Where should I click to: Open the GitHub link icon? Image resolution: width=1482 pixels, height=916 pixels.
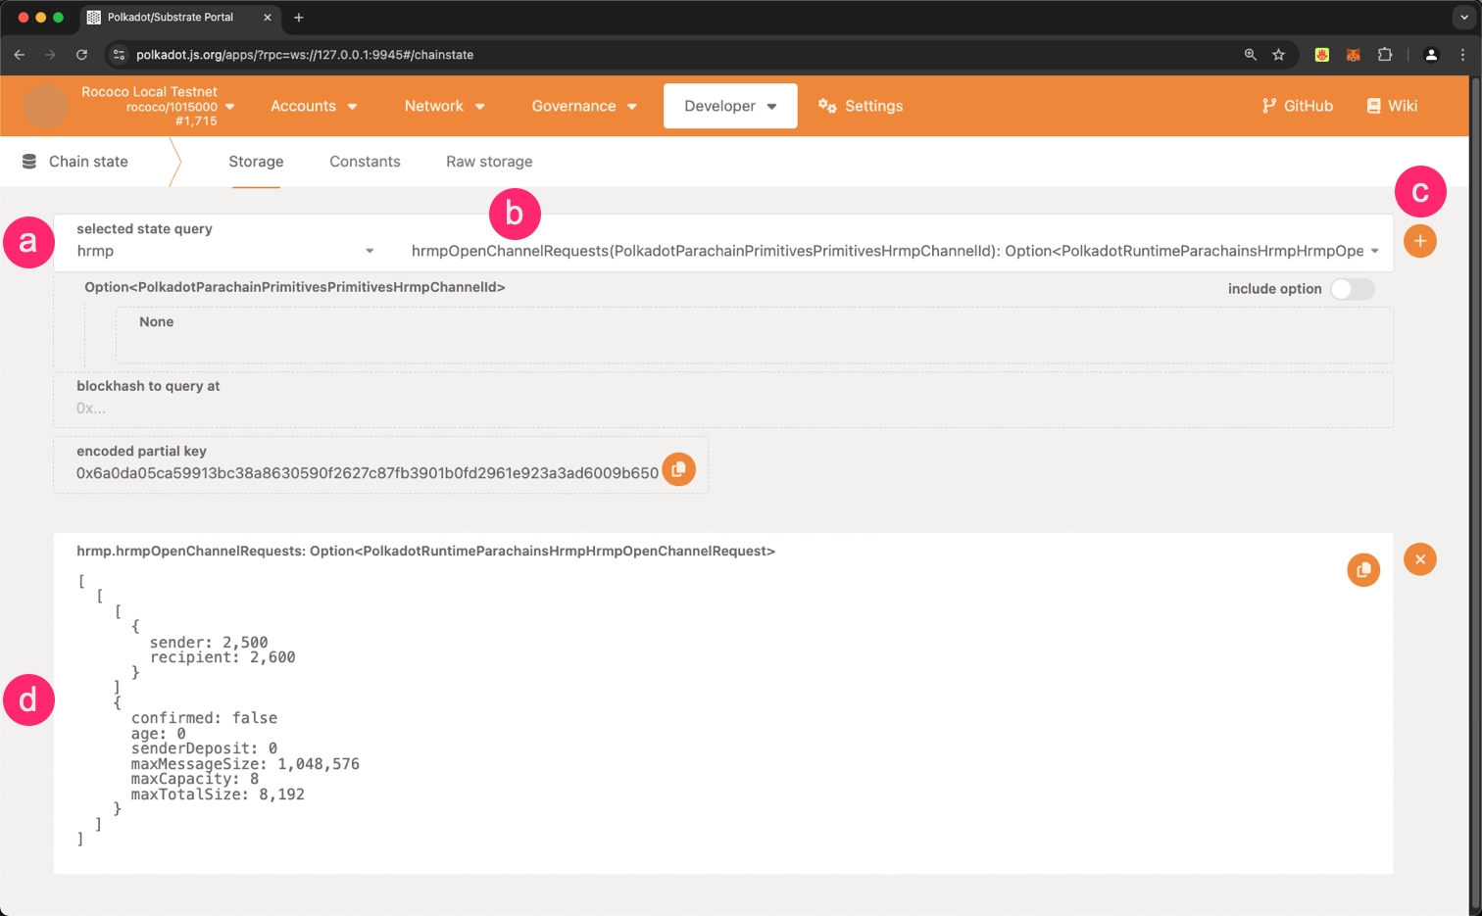pyautogui.click(x=1269, y=106)
